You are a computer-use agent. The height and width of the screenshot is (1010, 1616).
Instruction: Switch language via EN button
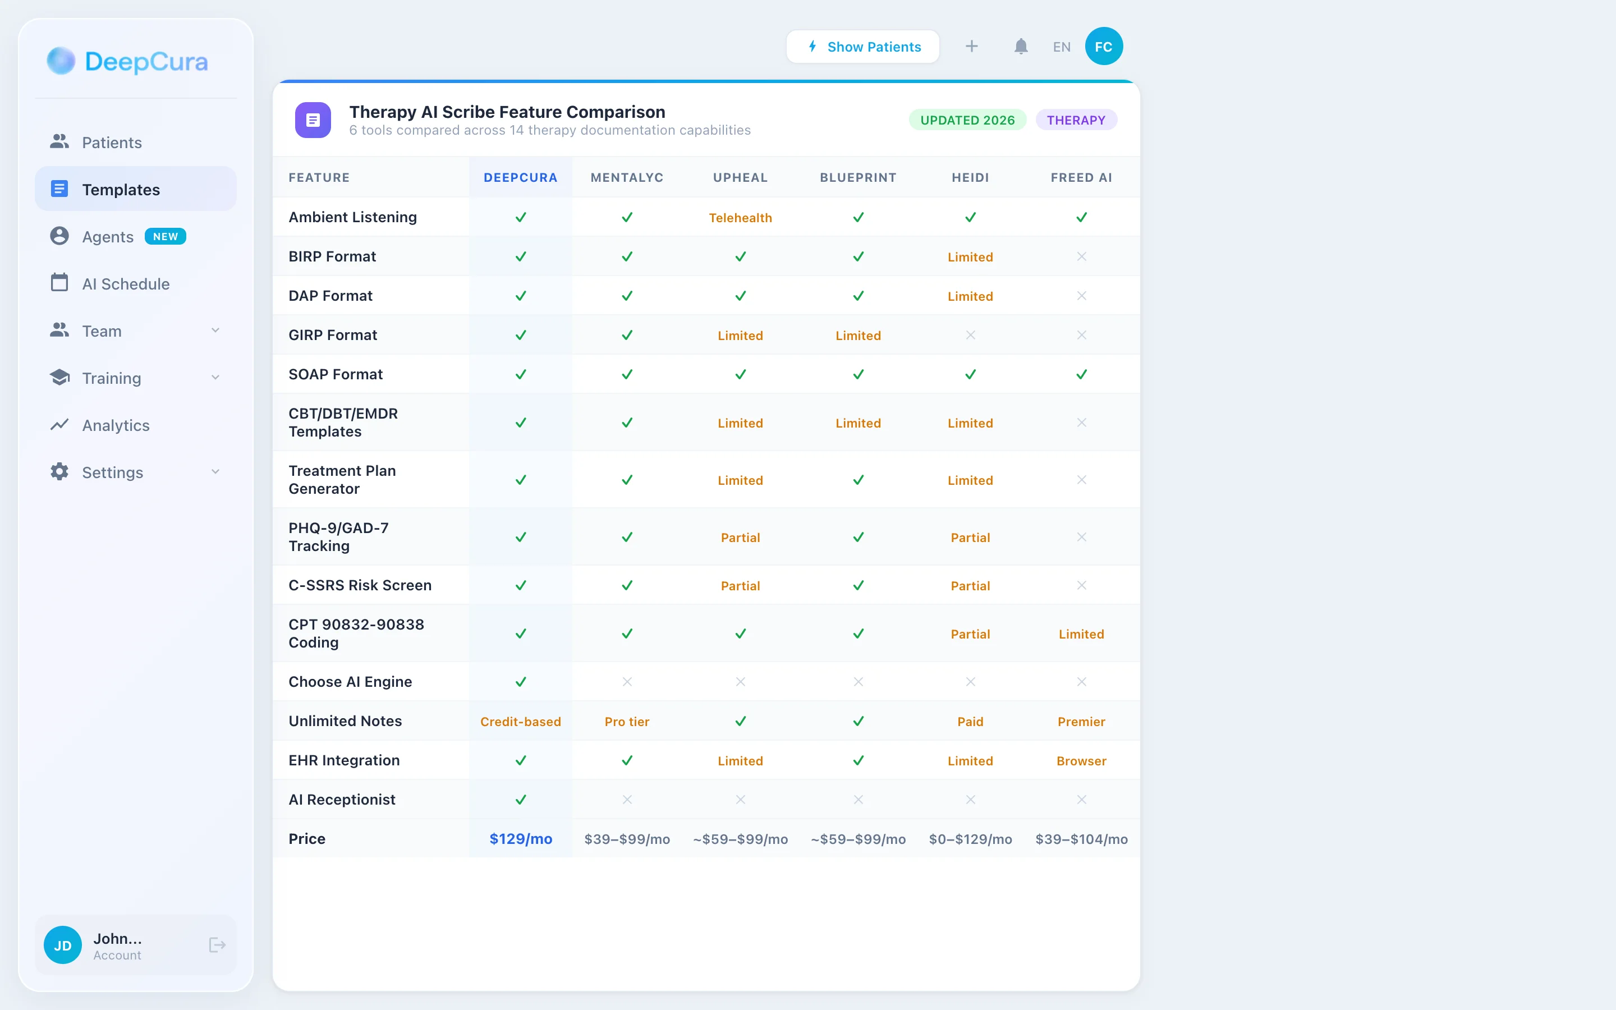1061,47
